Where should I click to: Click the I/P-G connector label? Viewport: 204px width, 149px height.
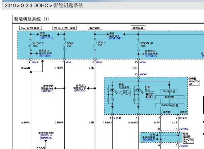99,62
